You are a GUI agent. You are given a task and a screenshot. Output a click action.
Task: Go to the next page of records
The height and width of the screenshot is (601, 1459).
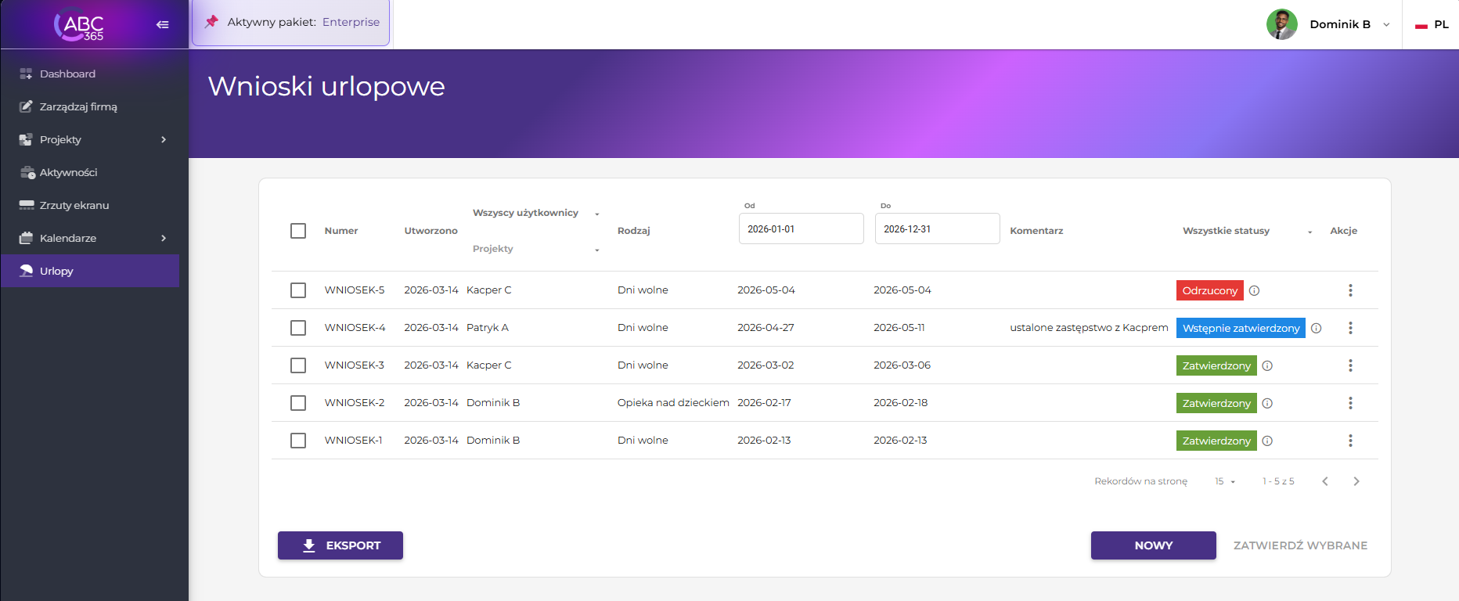pyautogui.click(x=1356, y=481)
